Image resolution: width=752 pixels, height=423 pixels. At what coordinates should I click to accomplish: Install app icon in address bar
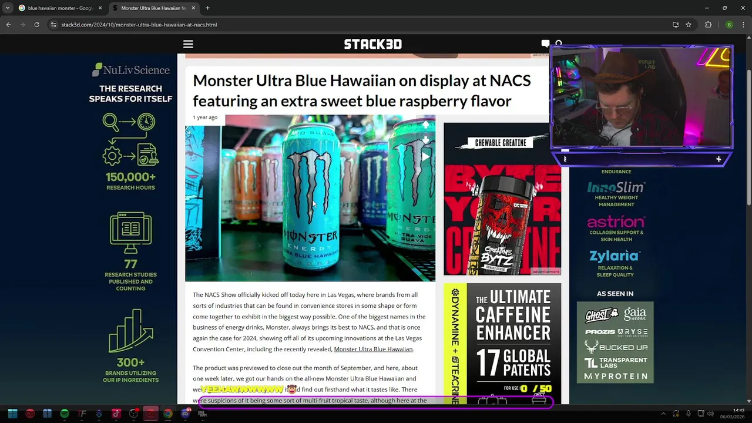click(x=676, y=25)
